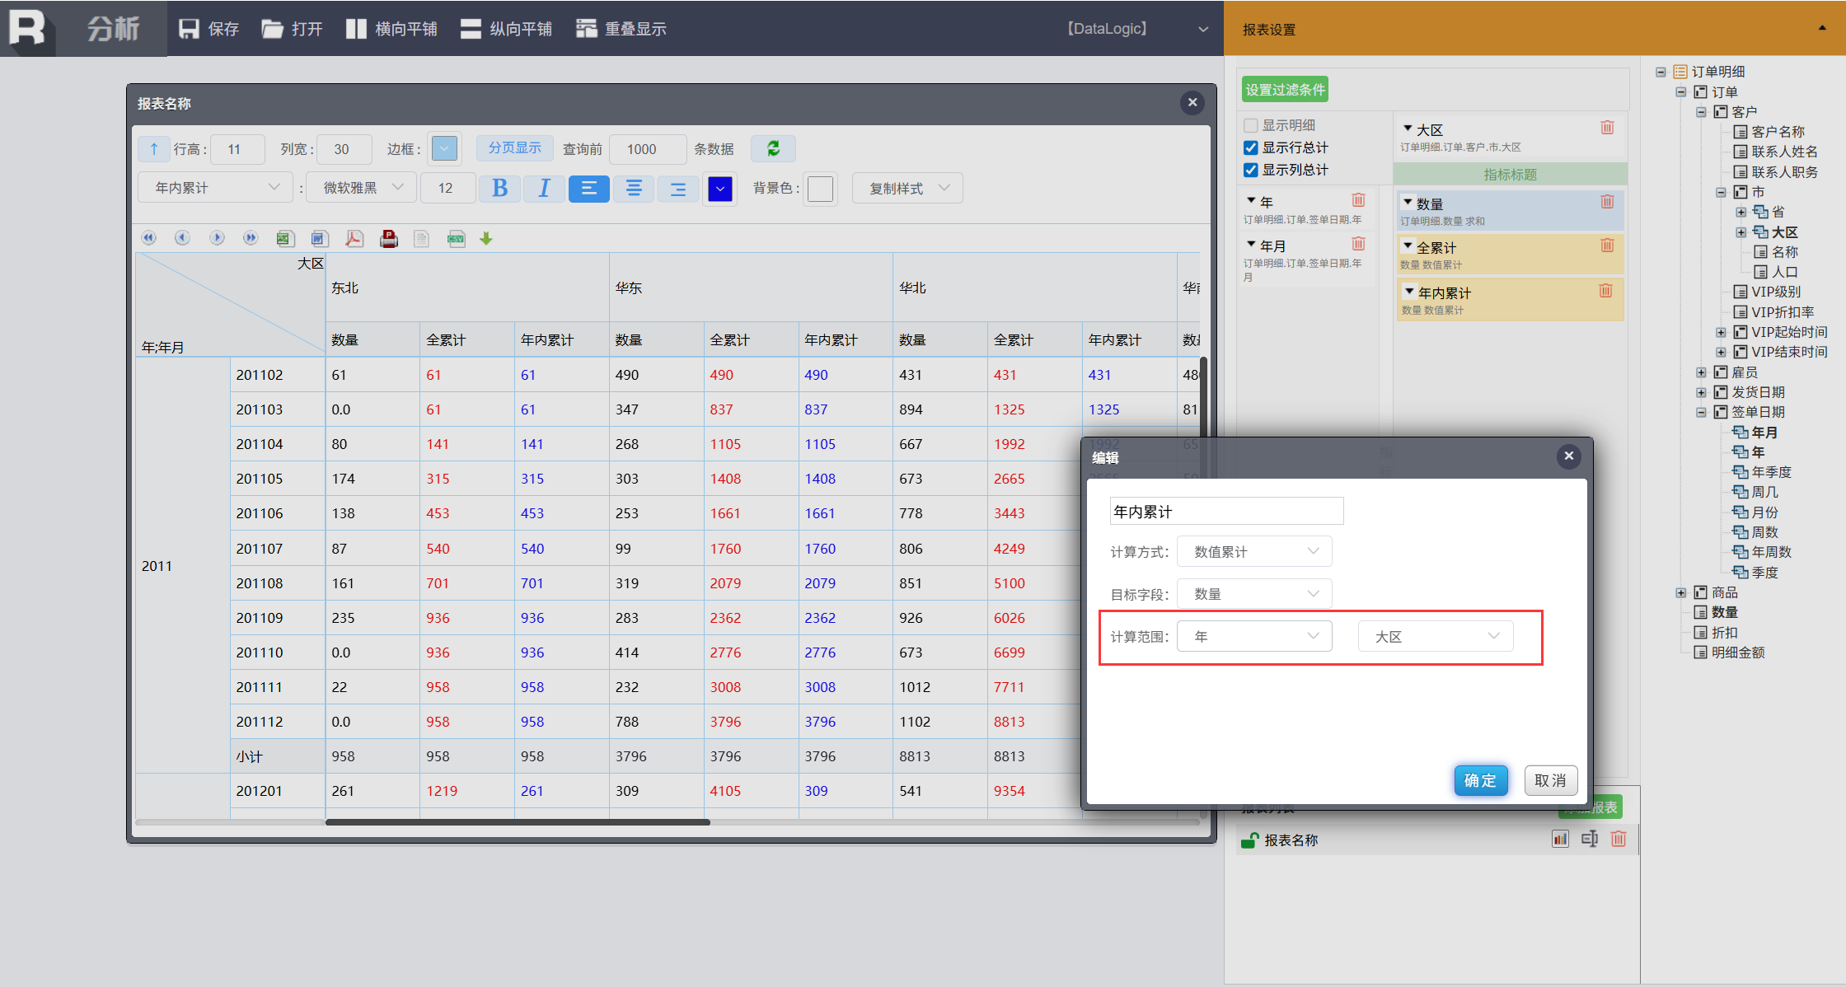The height and width of the screenshot is (987, 1846).
Task: Enable the 显示明细 checkbox
Action: 1251,125
